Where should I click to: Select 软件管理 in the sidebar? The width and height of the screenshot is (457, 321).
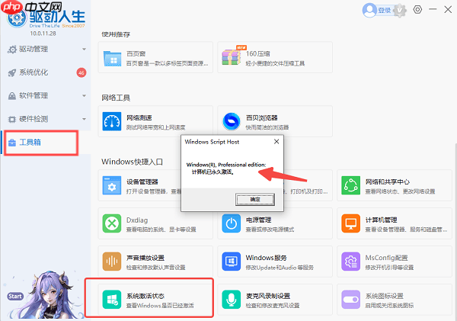click(46, 96)
